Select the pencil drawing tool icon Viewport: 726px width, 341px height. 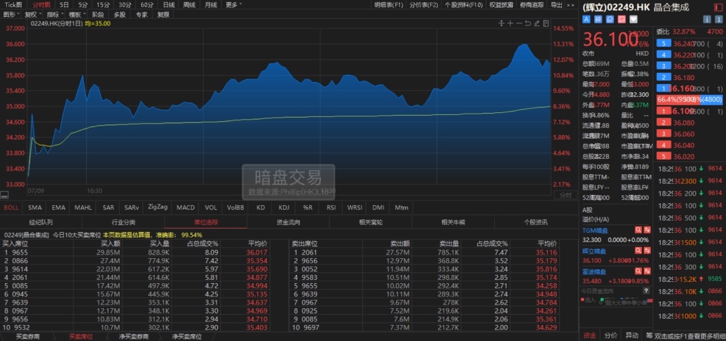(x=536, y=23)
